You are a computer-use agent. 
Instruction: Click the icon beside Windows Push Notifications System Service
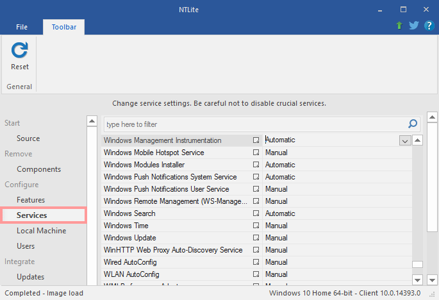[x=256, y=177]
